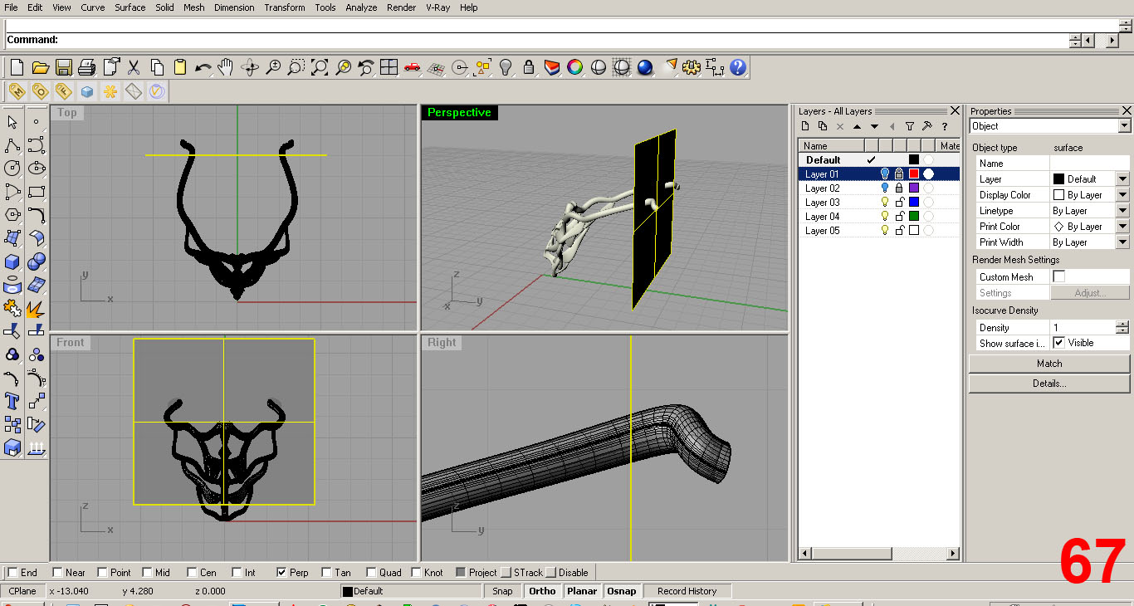Viewport: 1134px width, 606px height.
Task: Select the Rotate View tool
Action: [250, 67]
